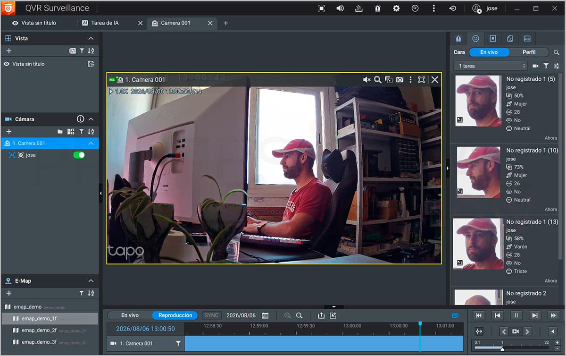Add a new tab with plus button
This screenshot has width=566, height=356.
point(226,23)
